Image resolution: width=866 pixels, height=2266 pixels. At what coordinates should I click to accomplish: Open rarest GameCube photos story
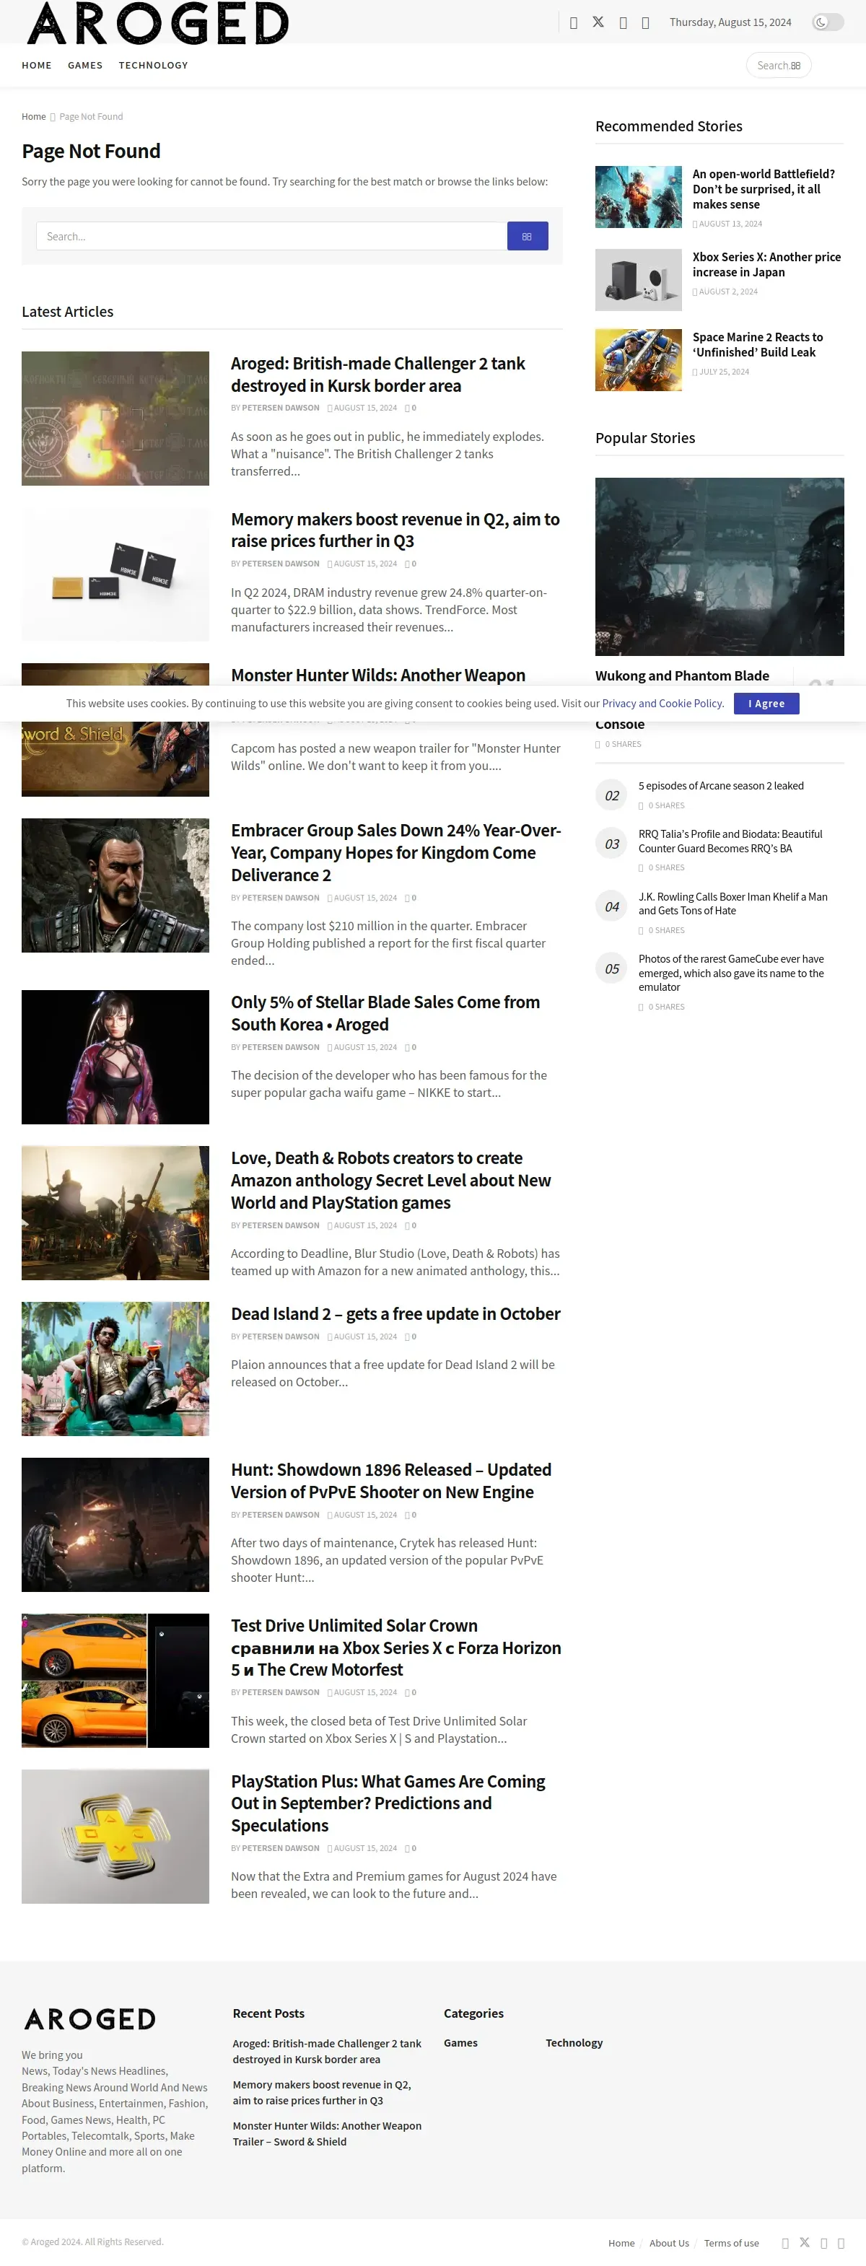(731, 973)
